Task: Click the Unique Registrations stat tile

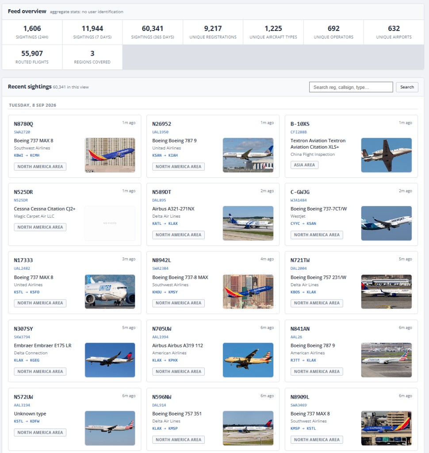Action: pos(213,32)
